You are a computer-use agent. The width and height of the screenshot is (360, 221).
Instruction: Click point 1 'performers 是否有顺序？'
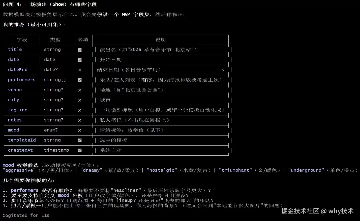click(42, 190)
